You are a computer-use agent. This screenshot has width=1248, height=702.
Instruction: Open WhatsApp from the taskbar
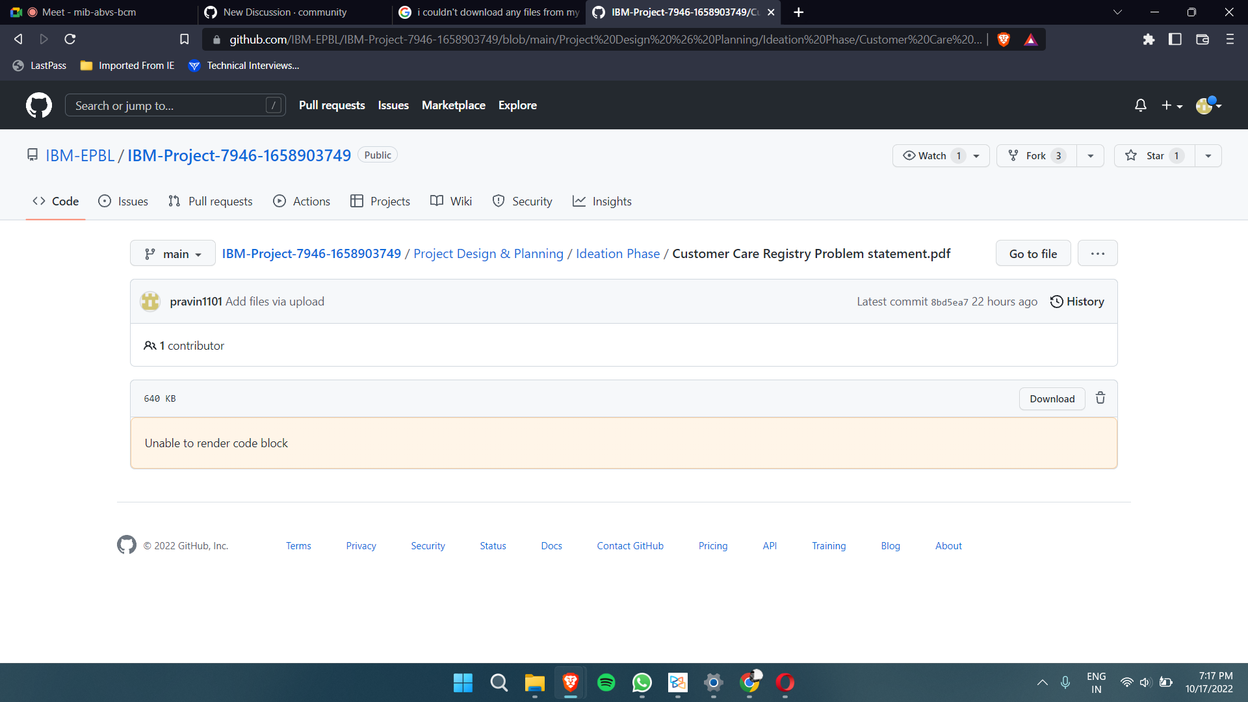click(x=642, y=682)
